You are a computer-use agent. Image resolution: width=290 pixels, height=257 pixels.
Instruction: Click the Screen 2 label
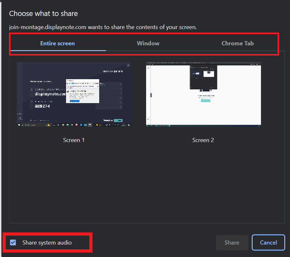pyautogui.click(x=203, y=140)
